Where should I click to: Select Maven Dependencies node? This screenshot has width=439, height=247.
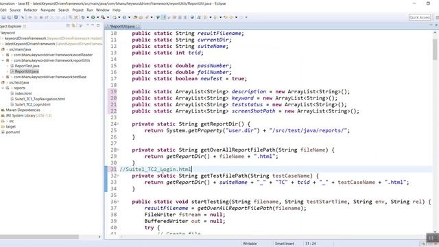tap(23, 110)
